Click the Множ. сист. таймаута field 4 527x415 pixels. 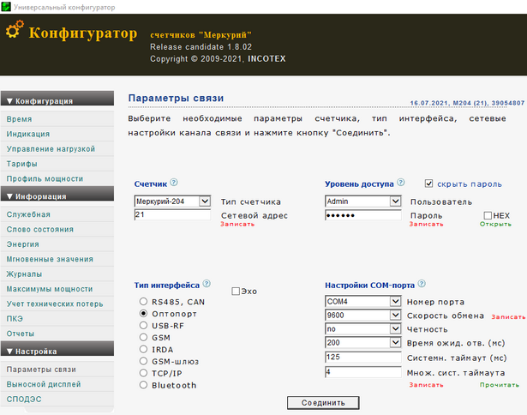(x=363, y=372)
